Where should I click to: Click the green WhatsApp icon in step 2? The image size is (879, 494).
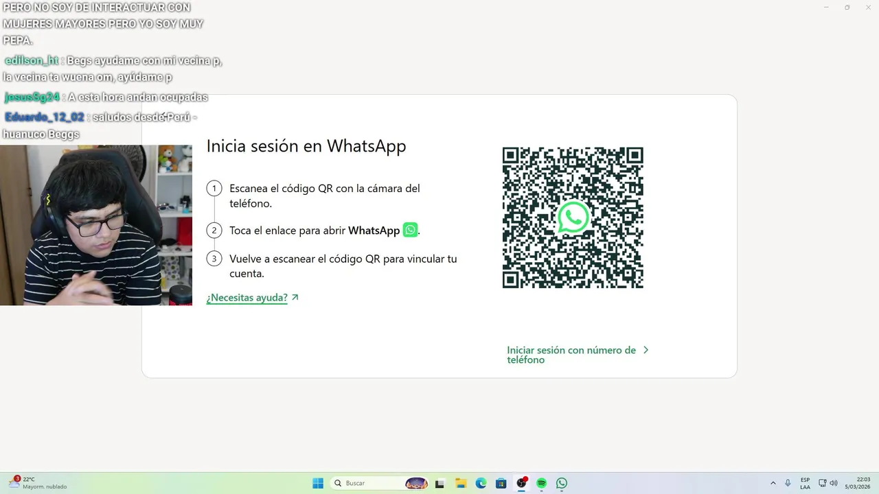tap(410, 230)
